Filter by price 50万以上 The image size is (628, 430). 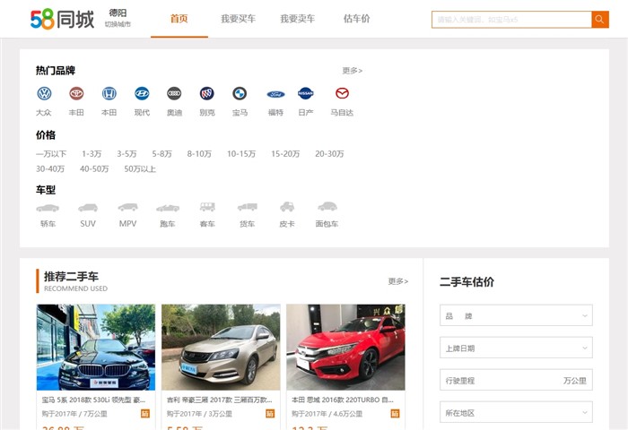click(x=140, y=169)
